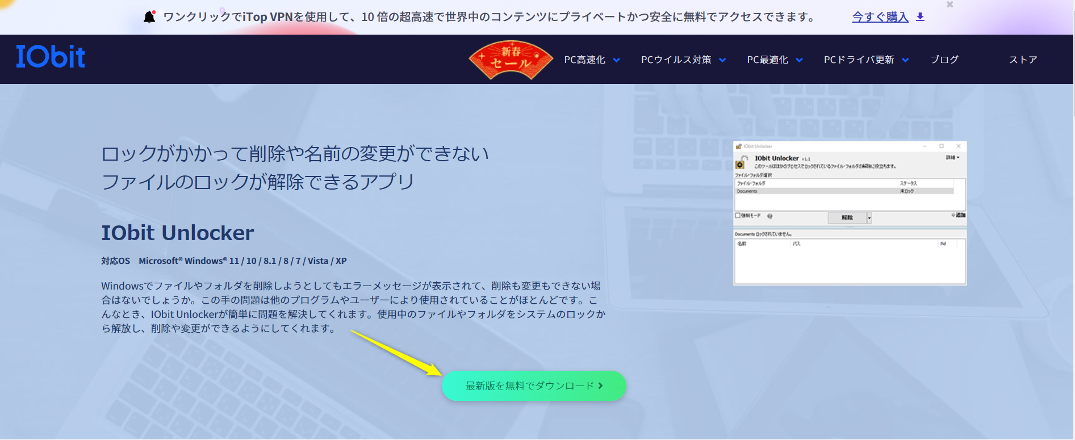1075x440 pixels.
Task: Open the PC最適化 menu item
Action: 767,60
